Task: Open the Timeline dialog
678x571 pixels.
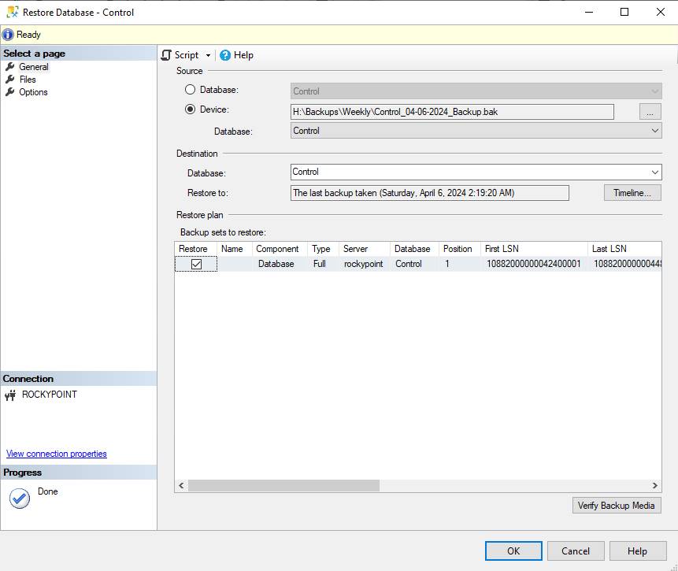Action: [x=632, y=193]
